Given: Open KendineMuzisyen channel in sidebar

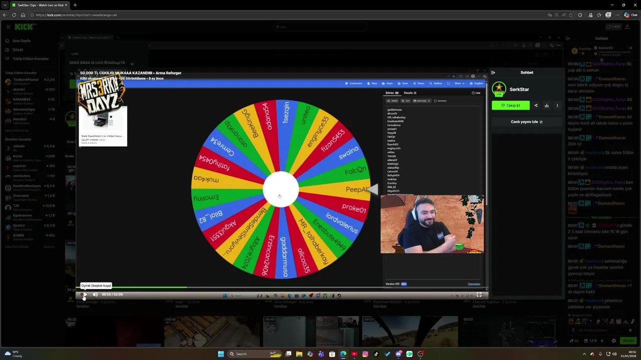Looking at the screenshot, I should tap(31, 187).
